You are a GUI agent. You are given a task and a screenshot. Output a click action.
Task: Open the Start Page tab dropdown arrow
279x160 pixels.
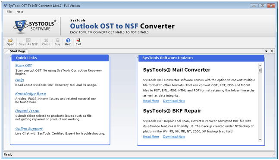[x=266, y=51]
